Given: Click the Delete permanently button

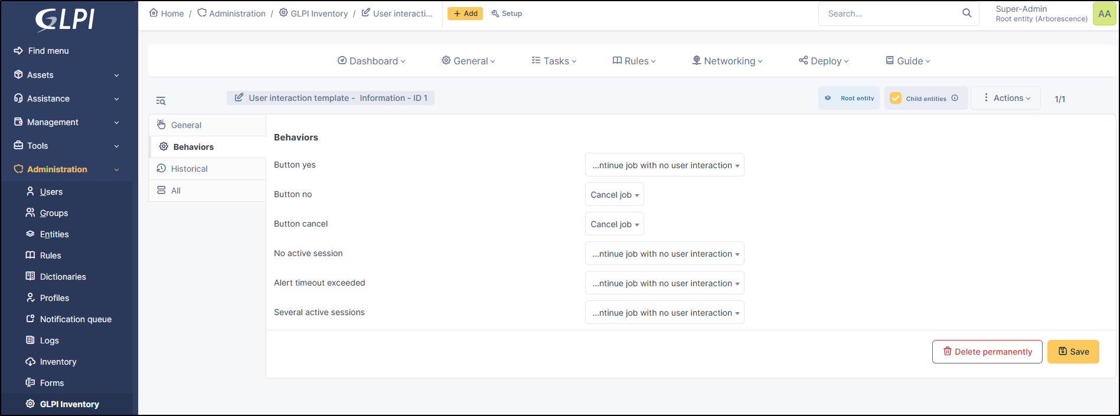Looking at the screenshot, I should (x=987, y=352).
